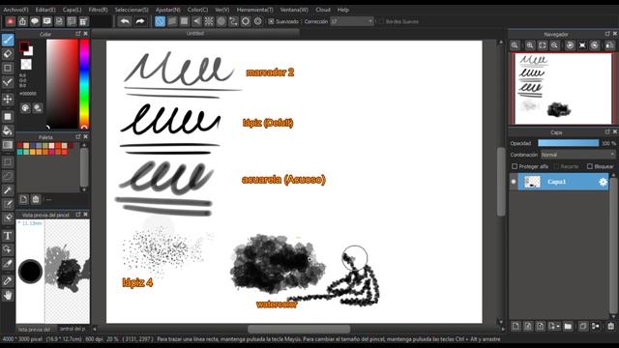This screenshot has height=348, width=619.
Task: Hide Capa1 layer visibility dot
Action: click(514, 182)
